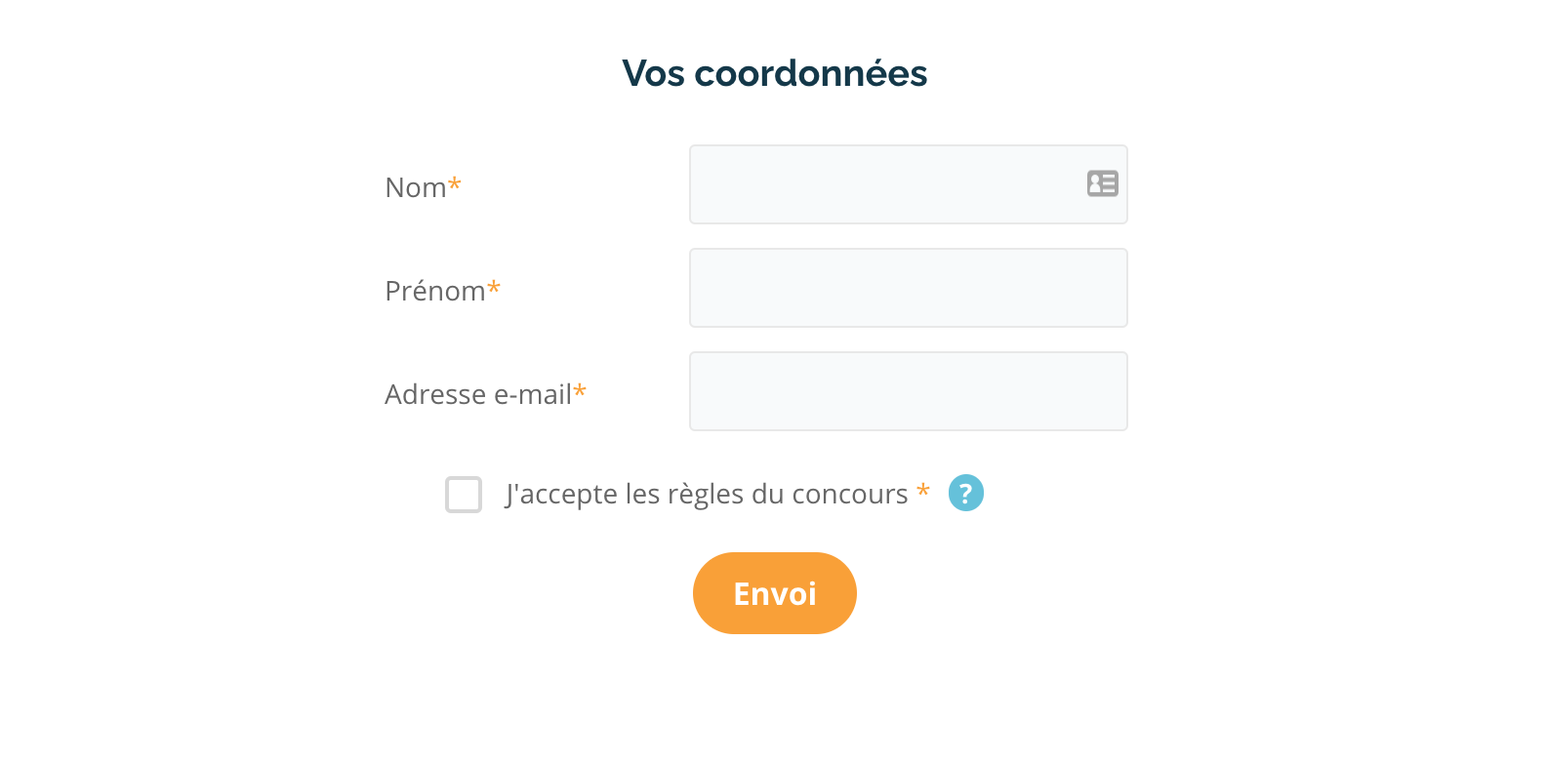Toggle acceptance via the J'accepte label text

coord(707,495)
